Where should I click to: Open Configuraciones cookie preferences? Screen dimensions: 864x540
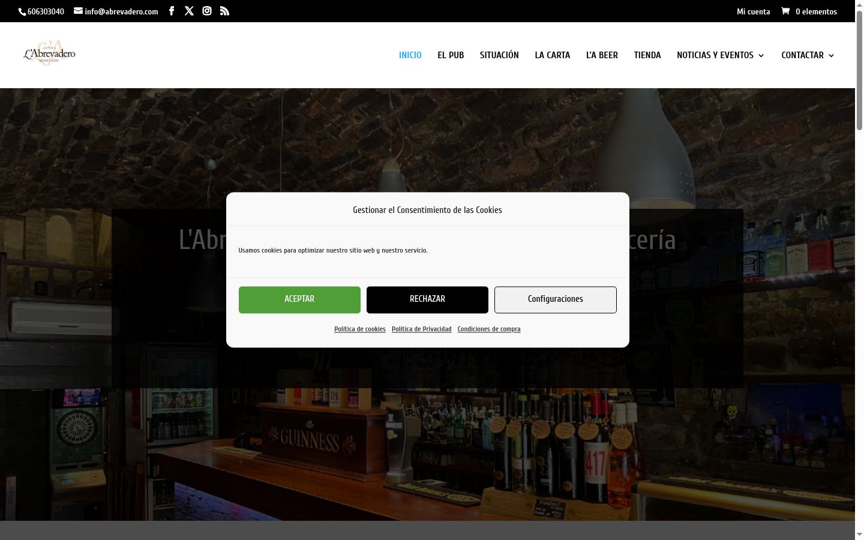coord(555,299)
